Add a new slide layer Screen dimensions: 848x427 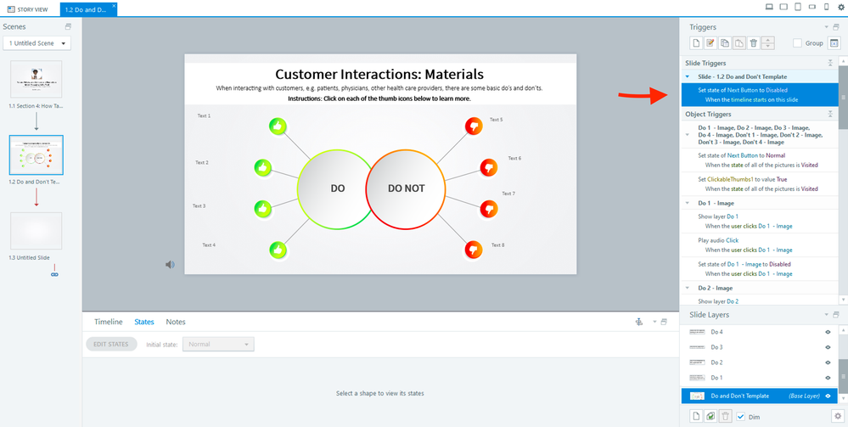tap(697, 416)
